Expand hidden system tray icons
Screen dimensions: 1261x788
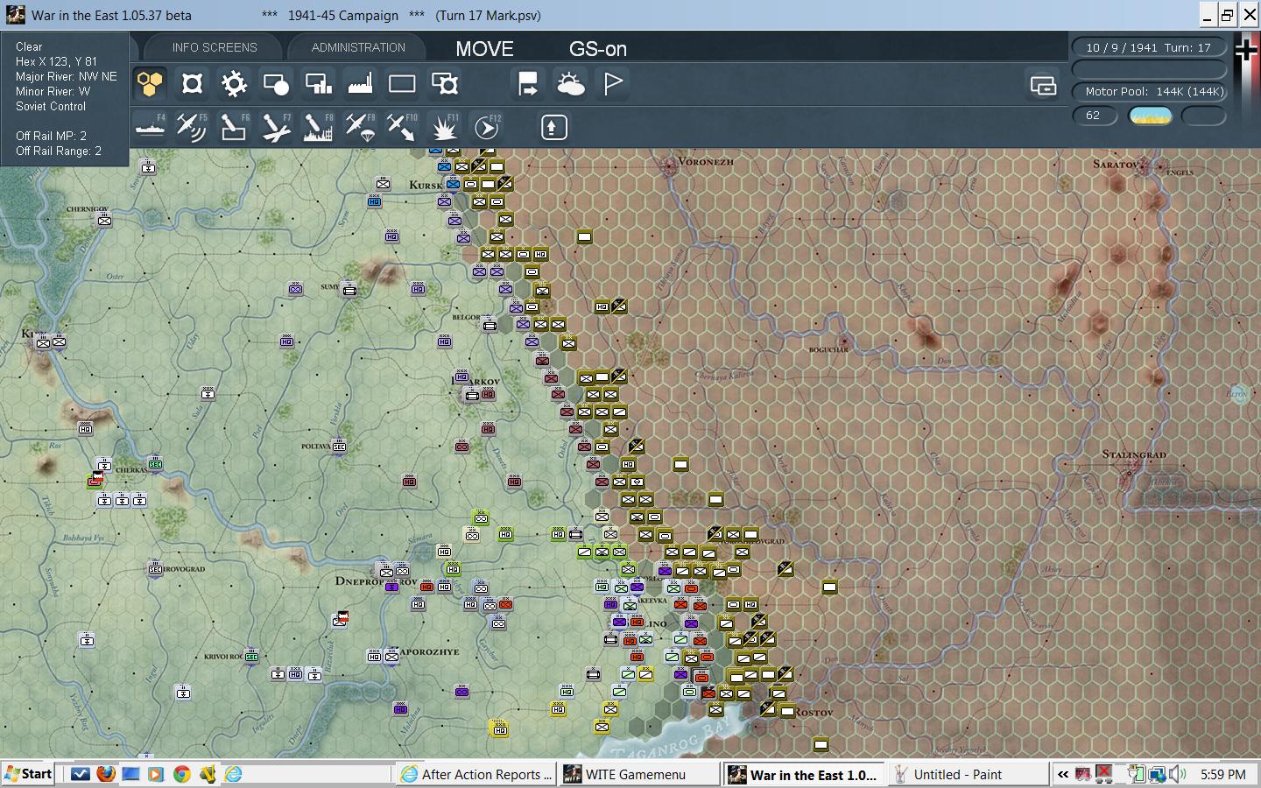point(1062,774)
